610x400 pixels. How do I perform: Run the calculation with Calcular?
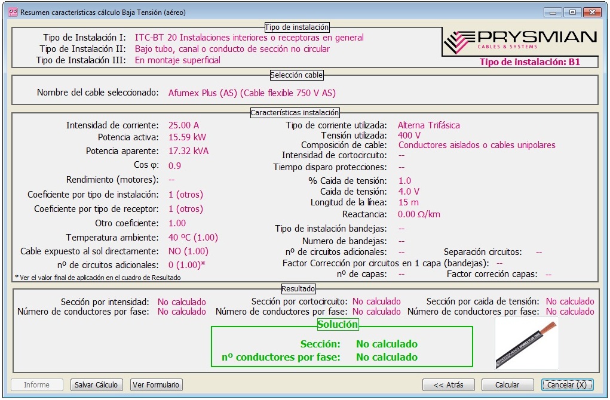click(x=507, y=385)
